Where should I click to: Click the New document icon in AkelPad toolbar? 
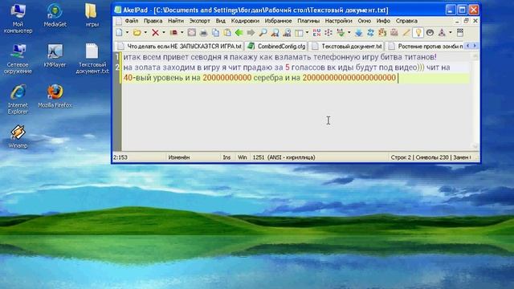pyautogui.click(x=120, y=32)
